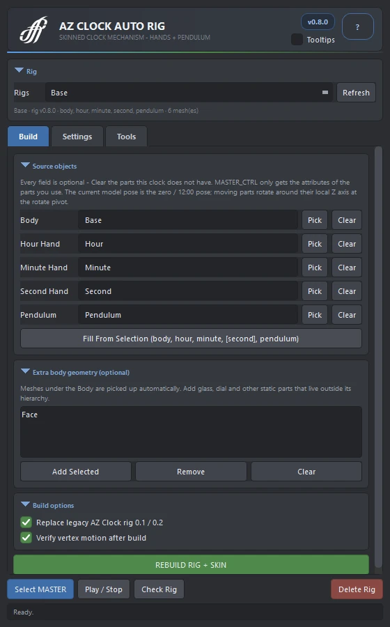Switch to the Settings tab
The height and width of the screenshot is (627, 390).
pyautogui.click(x=77, y=137)
